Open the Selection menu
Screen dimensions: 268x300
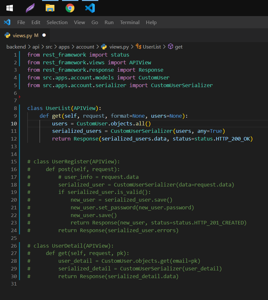tap(57, 22)
